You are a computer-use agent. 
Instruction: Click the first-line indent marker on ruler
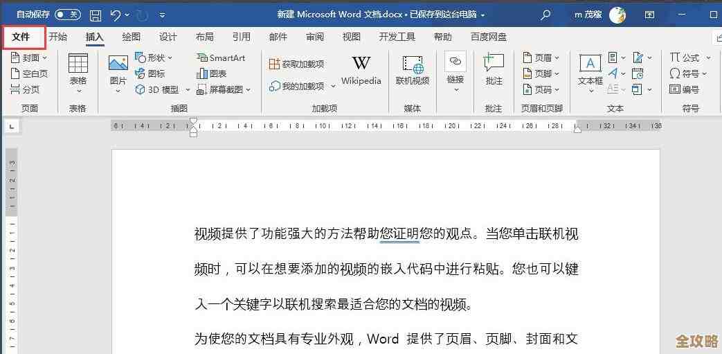[193, 121]
